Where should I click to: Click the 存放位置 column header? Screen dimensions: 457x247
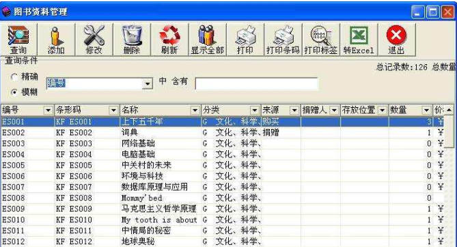364,111
